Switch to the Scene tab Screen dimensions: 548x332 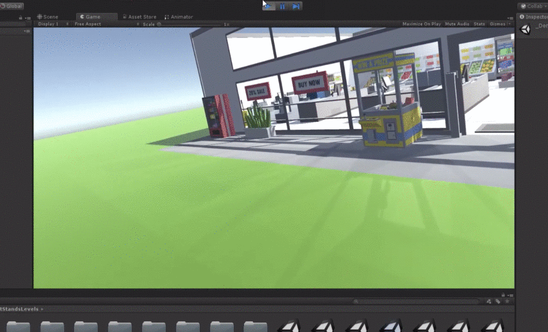[48, 17]
